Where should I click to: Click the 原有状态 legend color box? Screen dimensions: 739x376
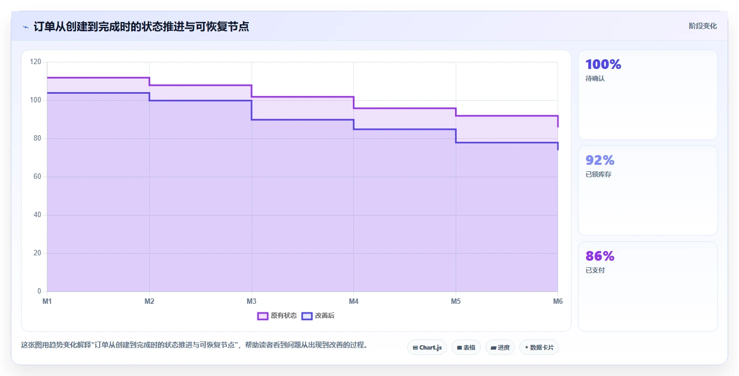[x=263, y=316]
